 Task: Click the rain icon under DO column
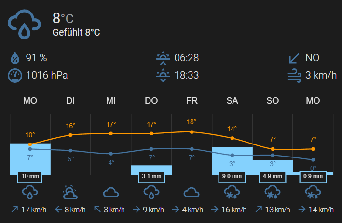point(151,192)
